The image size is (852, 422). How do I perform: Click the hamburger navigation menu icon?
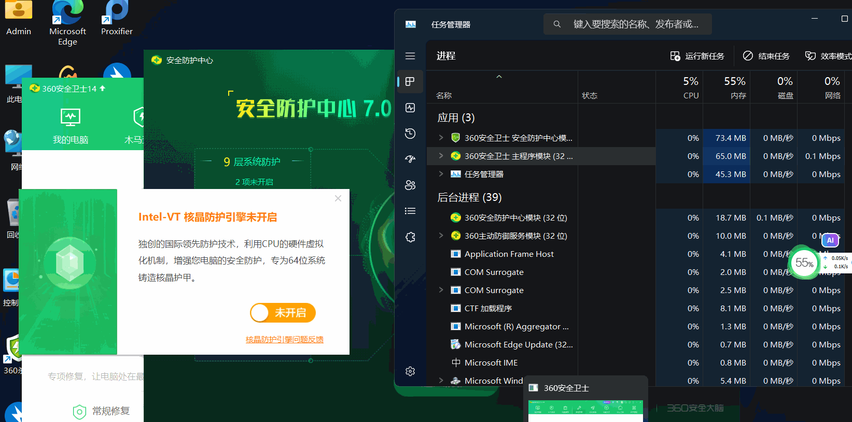410,56
